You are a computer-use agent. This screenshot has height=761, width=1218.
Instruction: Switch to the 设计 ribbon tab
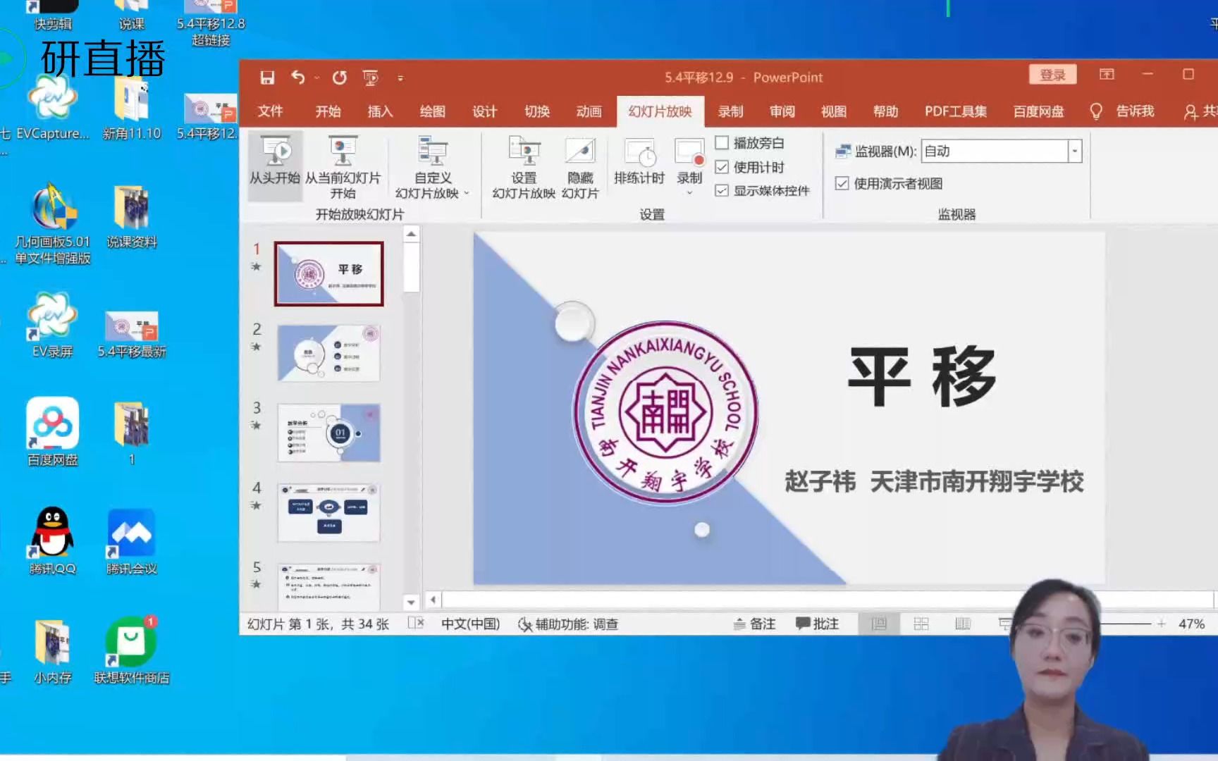[x=484, y=111]
